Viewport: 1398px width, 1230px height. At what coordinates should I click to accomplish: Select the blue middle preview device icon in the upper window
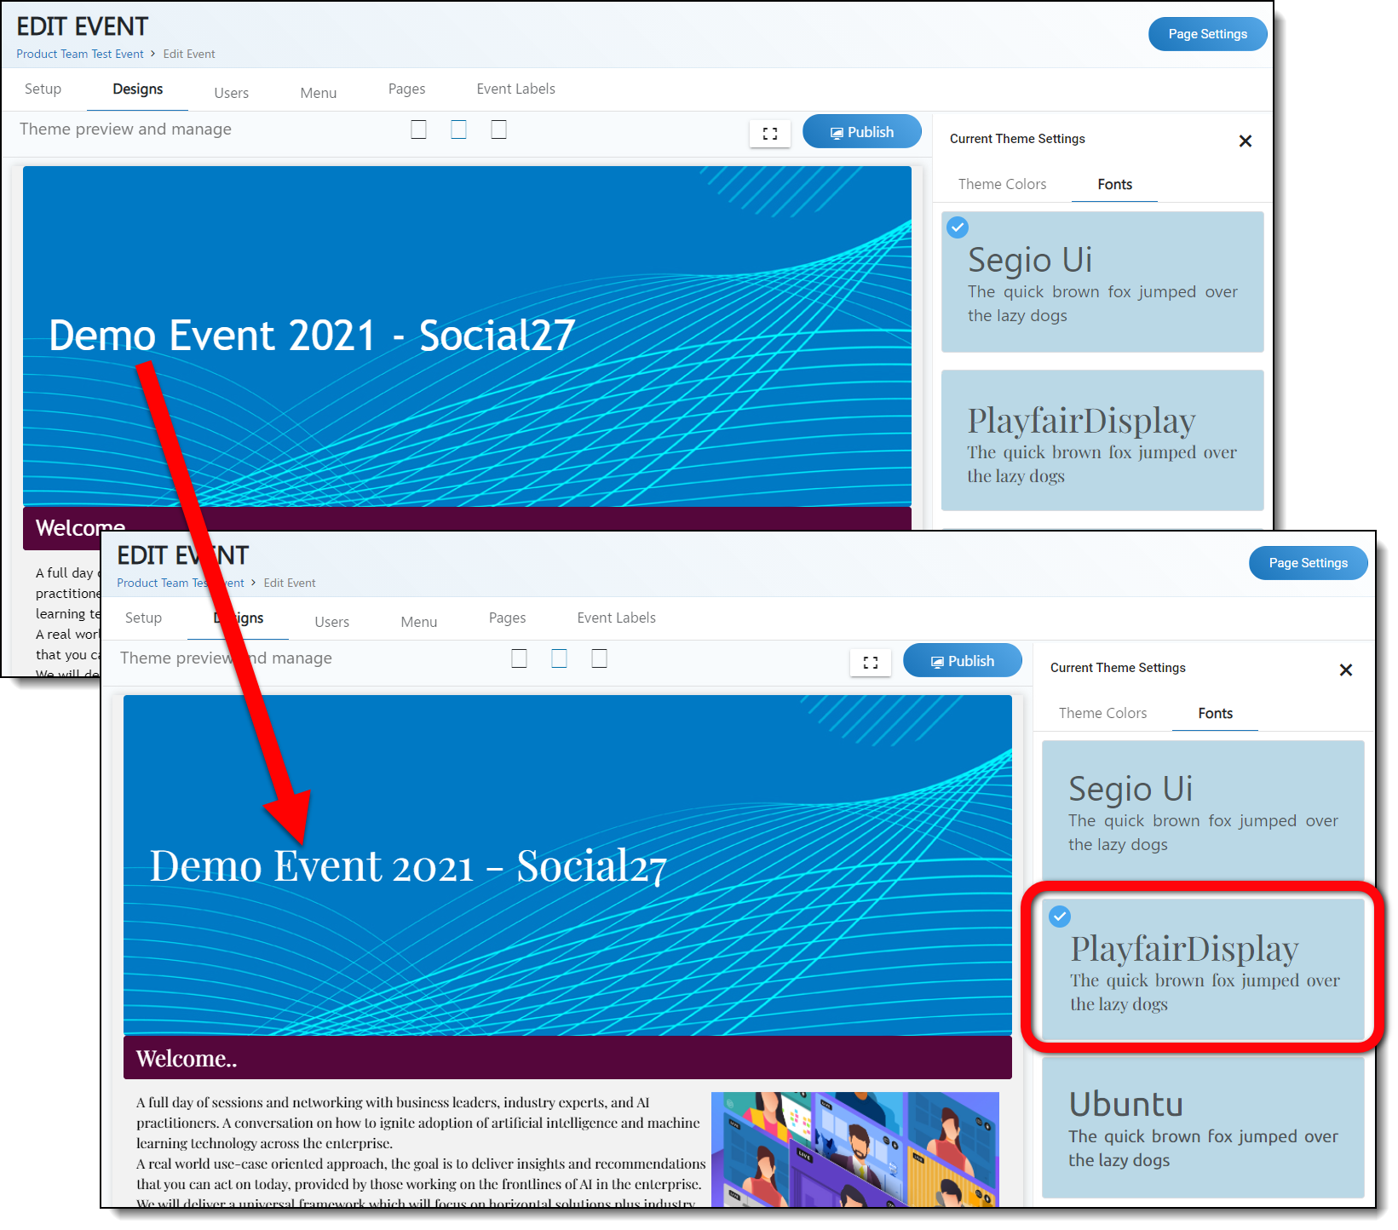[458, 129]
